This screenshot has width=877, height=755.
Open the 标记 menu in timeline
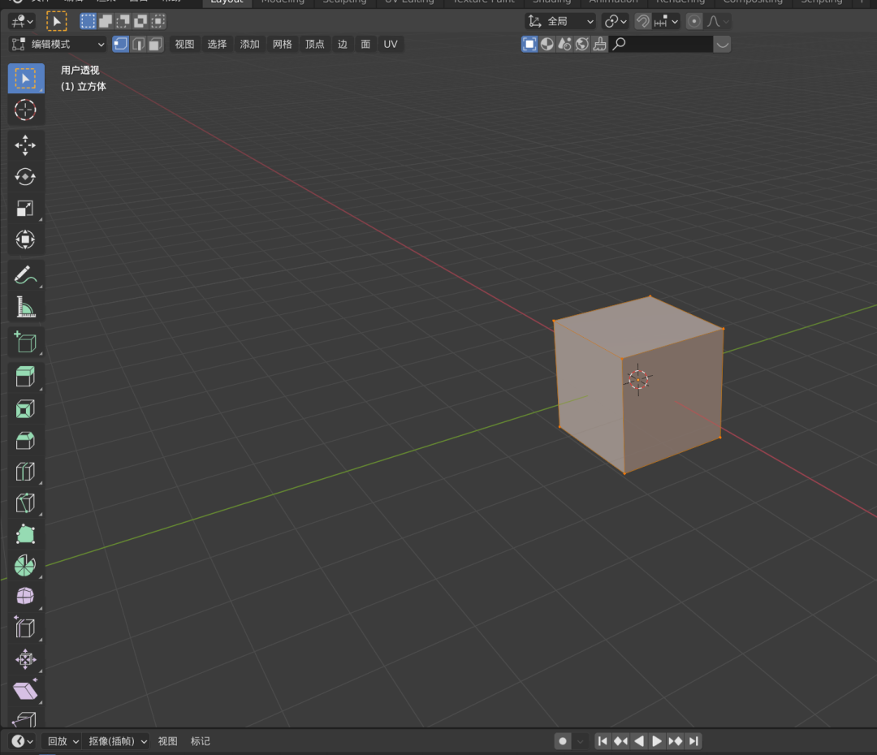(x=201, y=741)
